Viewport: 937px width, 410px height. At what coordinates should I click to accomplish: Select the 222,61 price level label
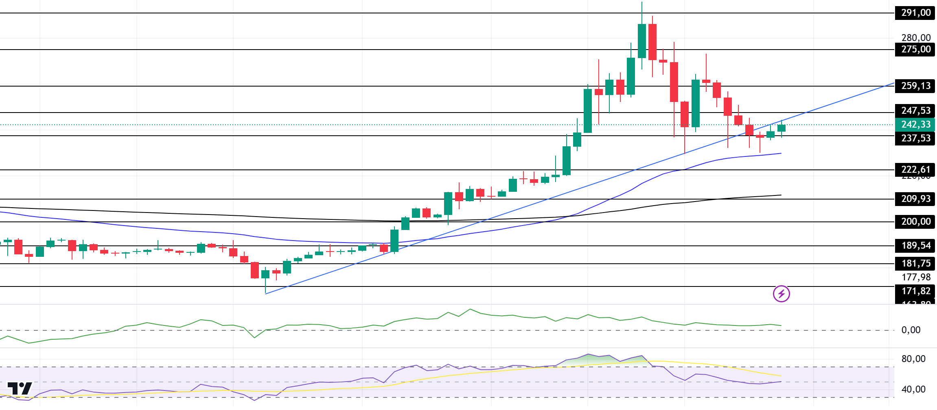[915, 169]
